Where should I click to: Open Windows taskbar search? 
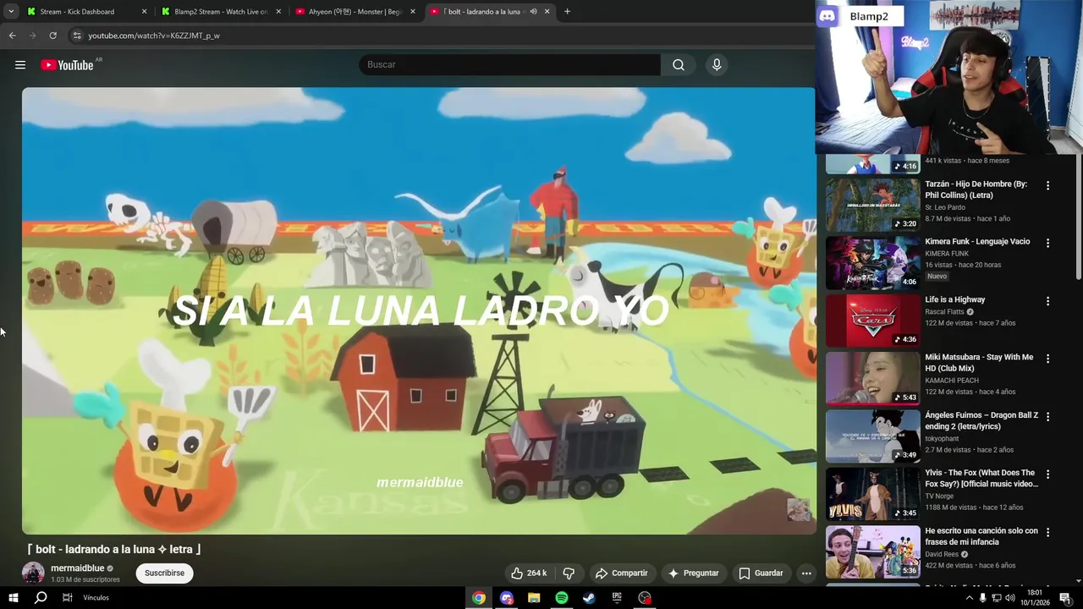41,598
